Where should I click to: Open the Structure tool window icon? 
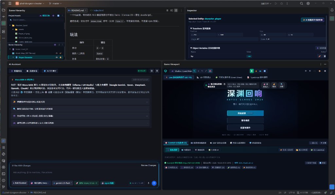coord(3,32)
